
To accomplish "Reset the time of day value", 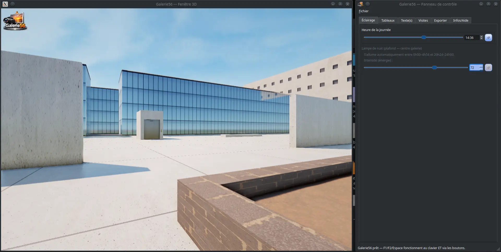I will pos(488,38).
